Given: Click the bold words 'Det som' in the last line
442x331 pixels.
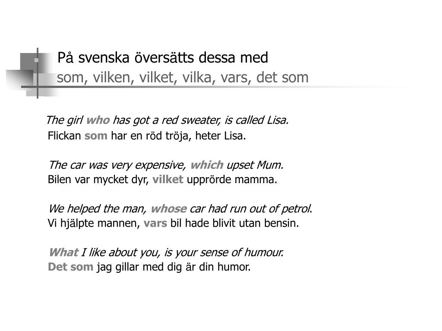Looking at the screenshot, I should [x=70, y=267].
